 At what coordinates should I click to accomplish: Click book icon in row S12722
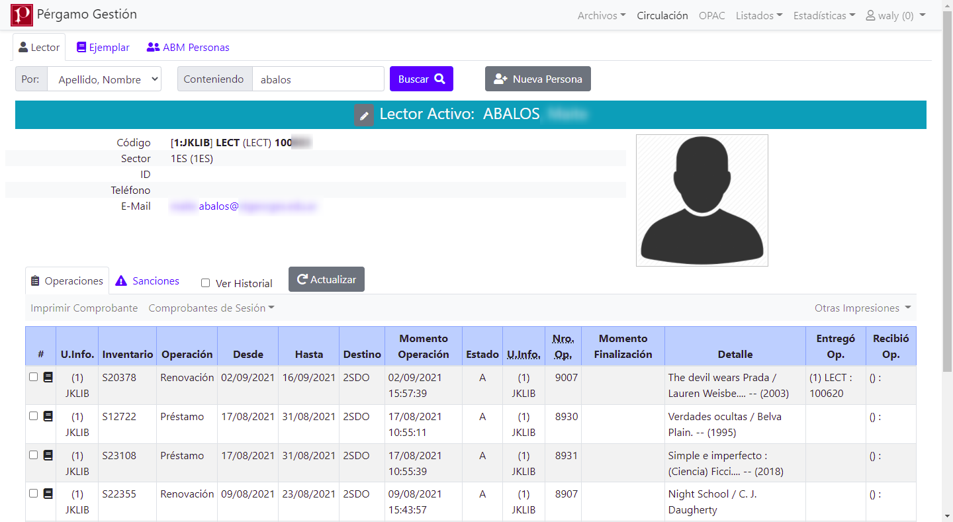pyautogui.click(x=48, y=416)
